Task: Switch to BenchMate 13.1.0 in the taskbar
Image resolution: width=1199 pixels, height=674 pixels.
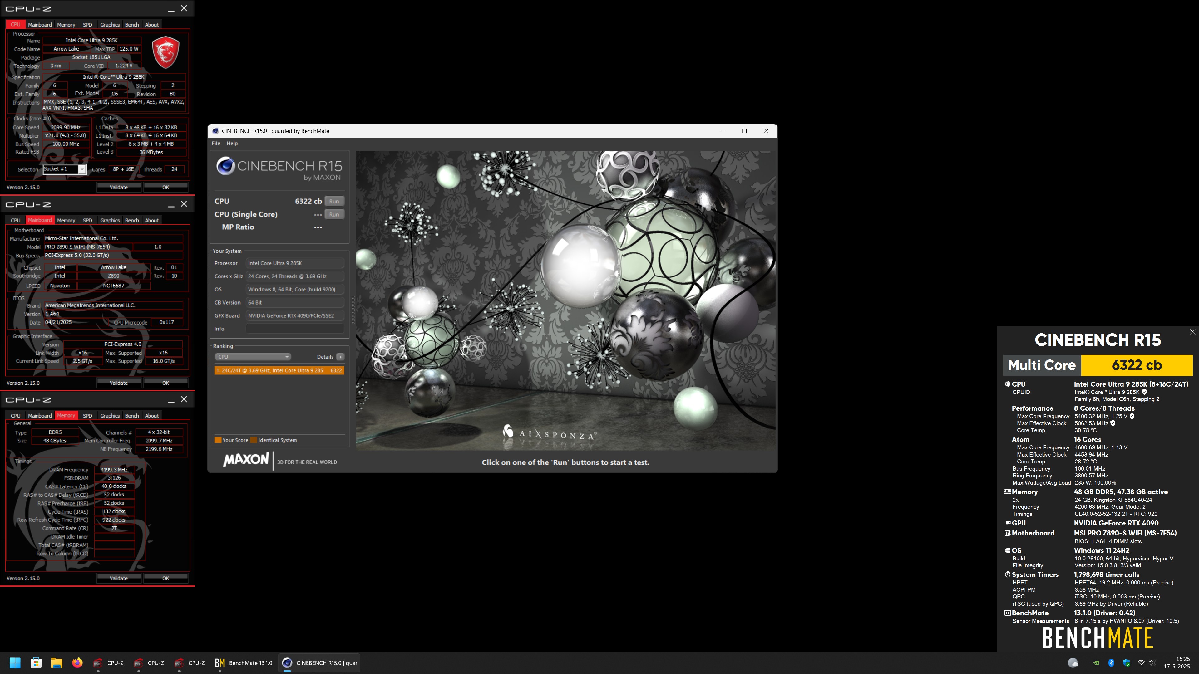Action: tap(244, 663)
